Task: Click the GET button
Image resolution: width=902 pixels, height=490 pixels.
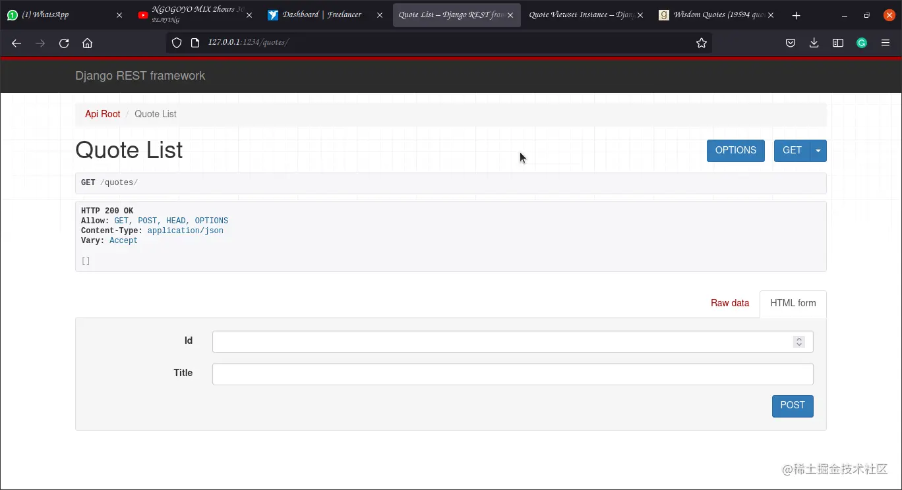Action: click(x=792, y=151)
